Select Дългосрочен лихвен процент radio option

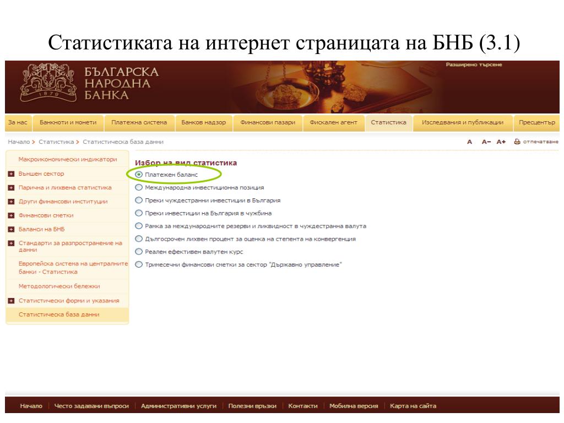point(139,239)
